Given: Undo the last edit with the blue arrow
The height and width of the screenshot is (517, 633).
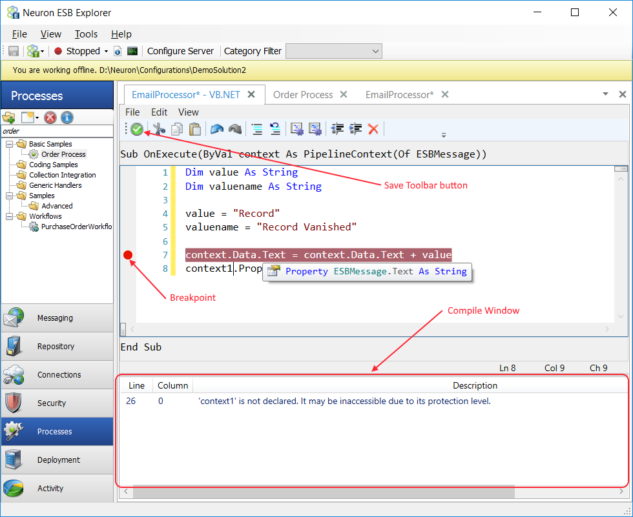Looking at the screenshot, I should (x=217, y=129).
